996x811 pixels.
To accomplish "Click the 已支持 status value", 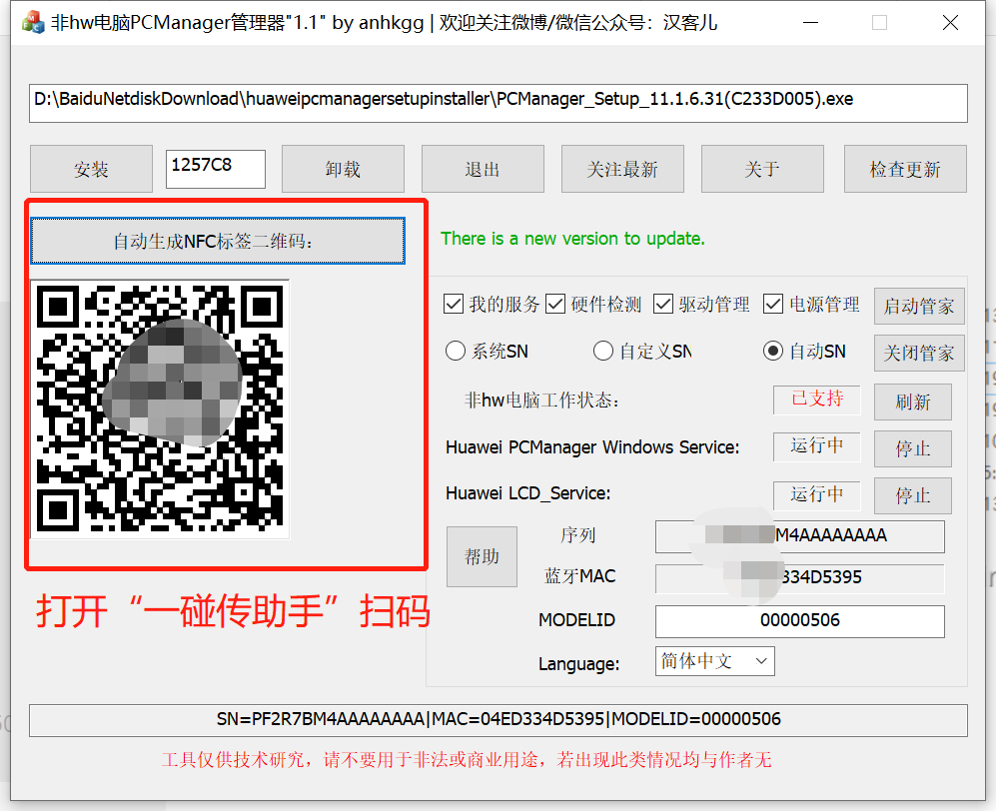I will click(817, 399).
